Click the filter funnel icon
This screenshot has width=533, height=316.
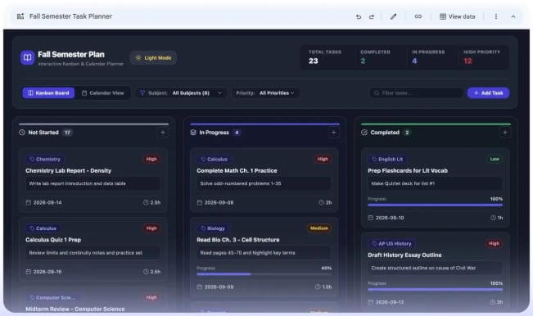(142, 93)
